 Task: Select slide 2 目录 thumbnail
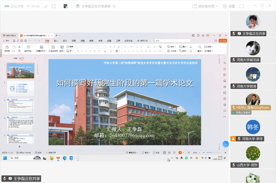(x=20, y=88)
